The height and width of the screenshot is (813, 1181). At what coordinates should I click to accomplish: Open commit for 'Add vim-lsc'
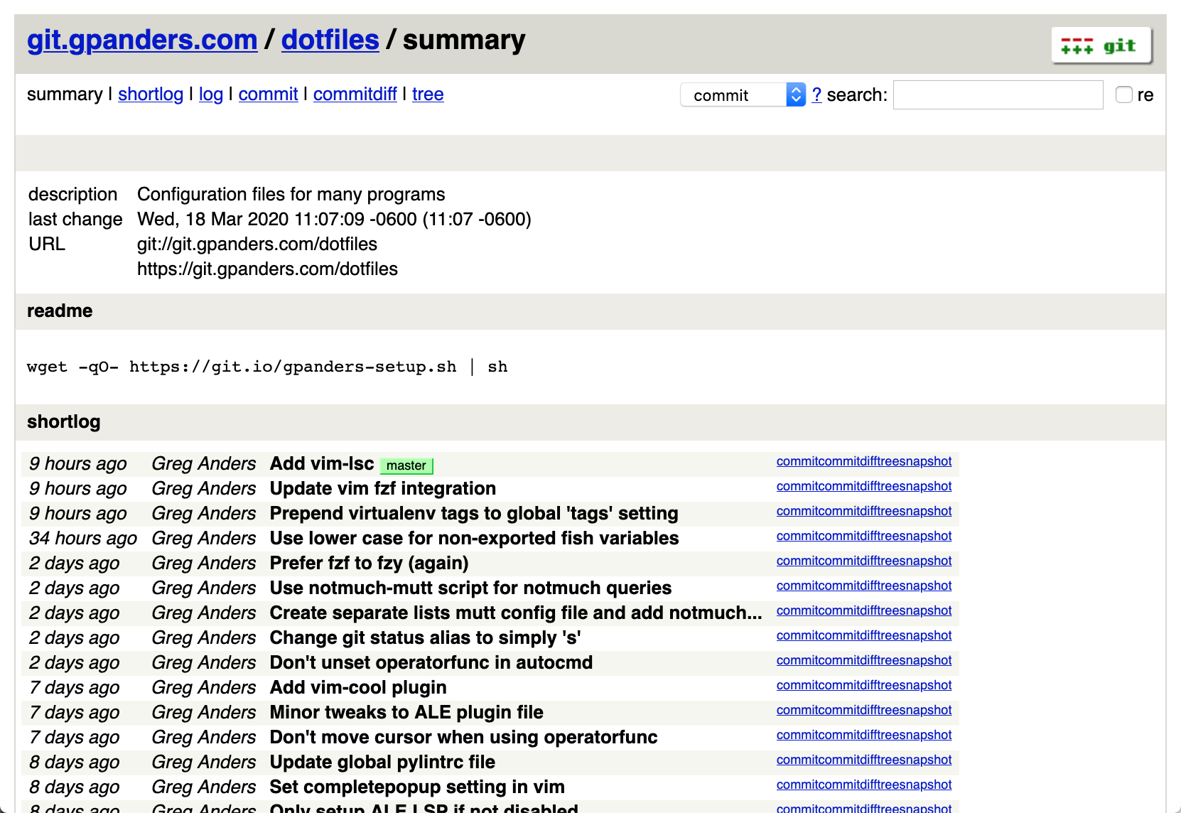[x=796, y=461]
